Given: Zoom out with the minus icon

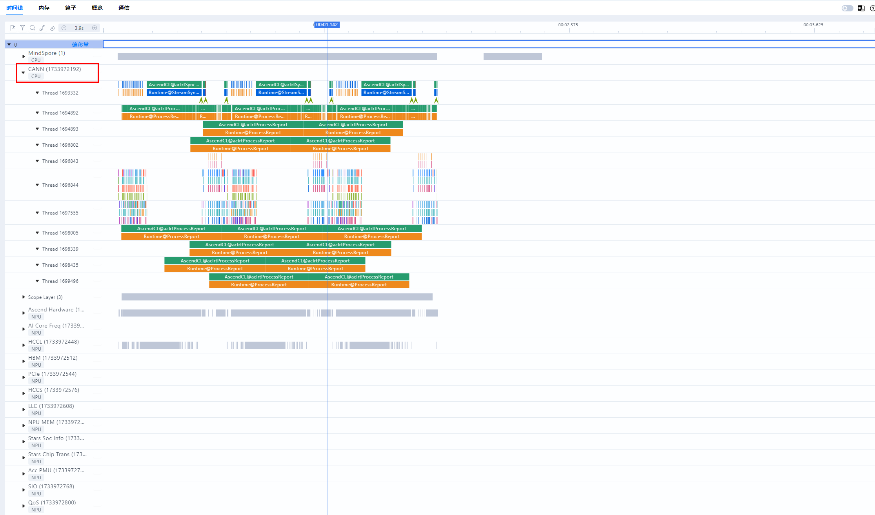Looking at the screenshot, I should click(x=64, y=28).
